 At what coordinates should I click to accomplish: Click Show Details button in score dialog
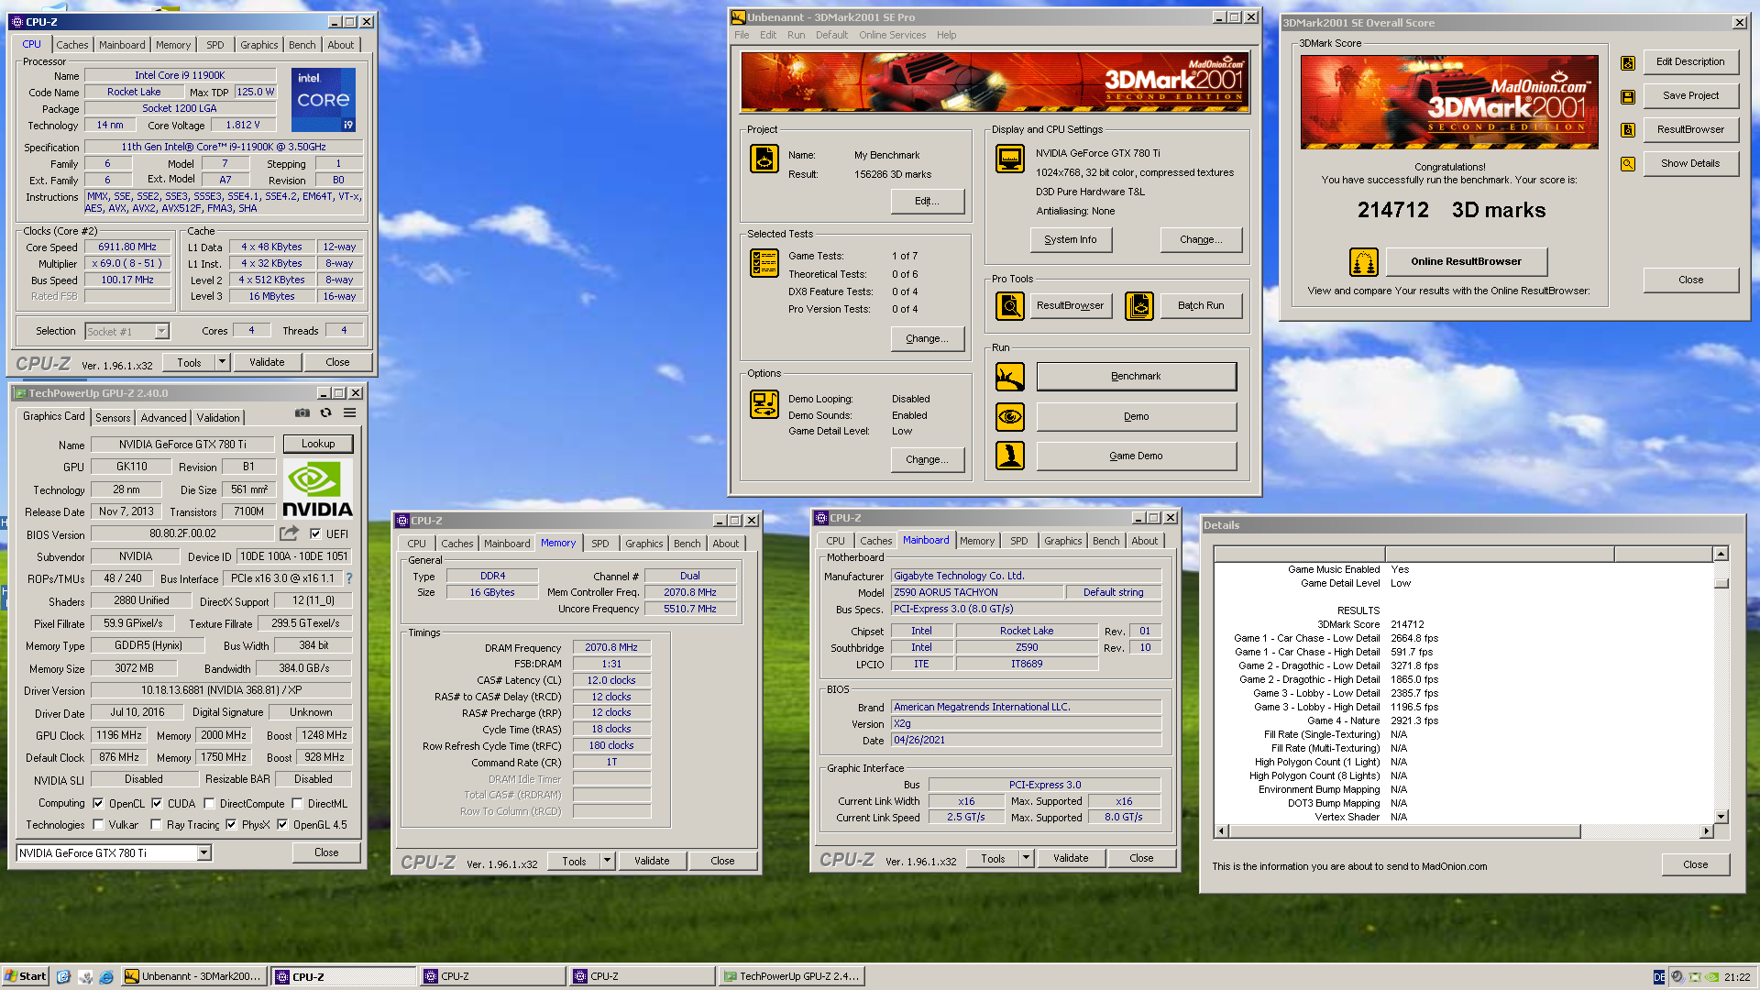1690,164
